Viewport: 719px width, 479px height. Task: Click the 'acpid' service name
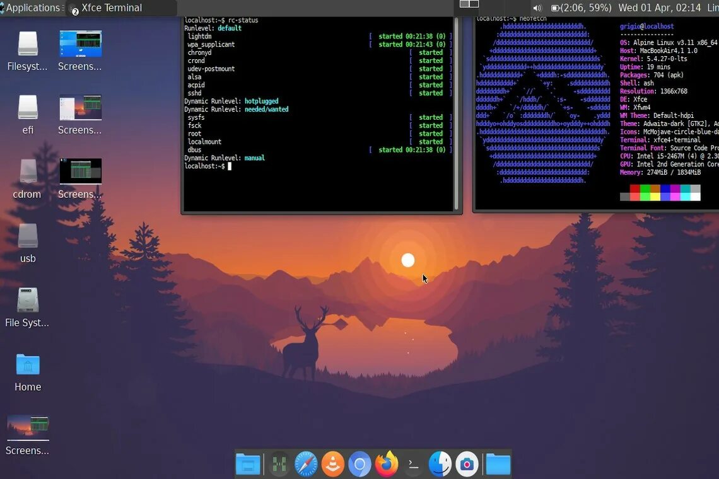196,85
